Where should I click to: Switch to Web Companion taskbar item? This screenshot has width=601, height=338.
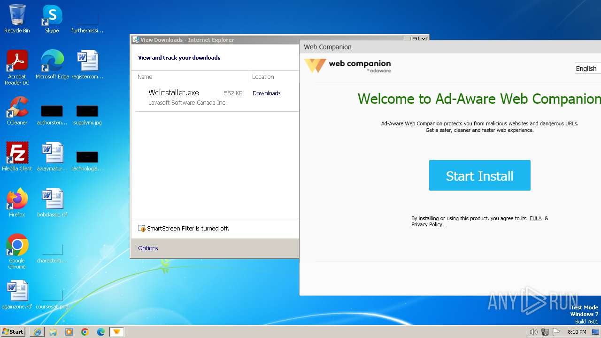coord(117,332)
